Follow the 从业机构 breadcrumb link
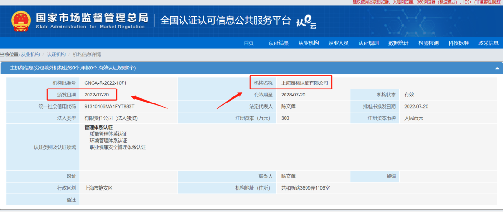 click(30, 55)
